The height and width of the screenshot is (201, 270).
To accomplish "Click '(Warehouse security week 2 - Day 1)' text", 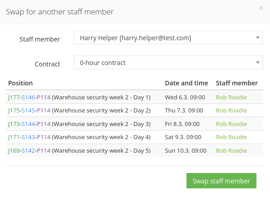I will 101,98.
